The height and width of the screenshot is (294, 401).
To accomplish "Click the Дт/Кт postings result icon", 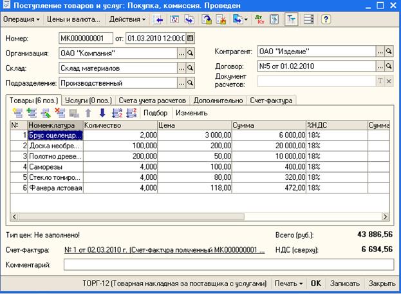I will pos(259,19).
